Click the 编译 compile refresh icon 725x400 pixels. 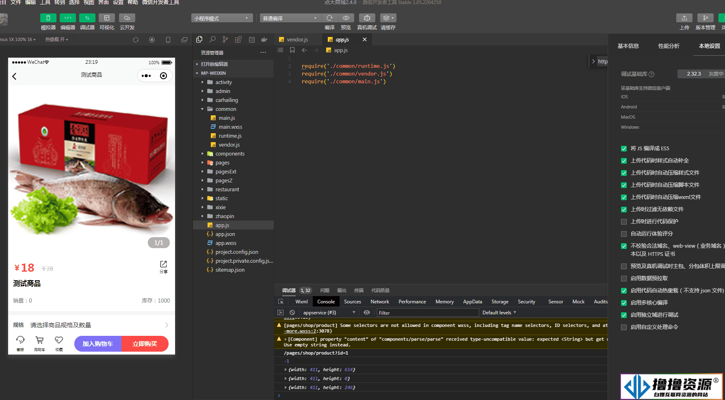[329, 18]
